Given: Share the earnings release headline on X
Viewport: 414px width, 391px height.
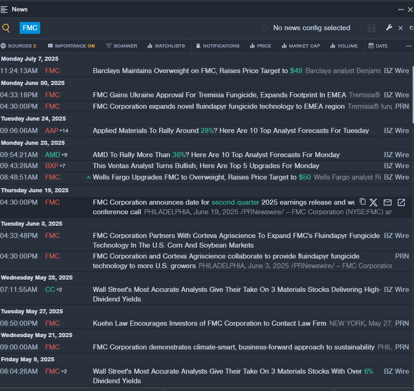Looking at the screenshot, I should tap(373, 202).
